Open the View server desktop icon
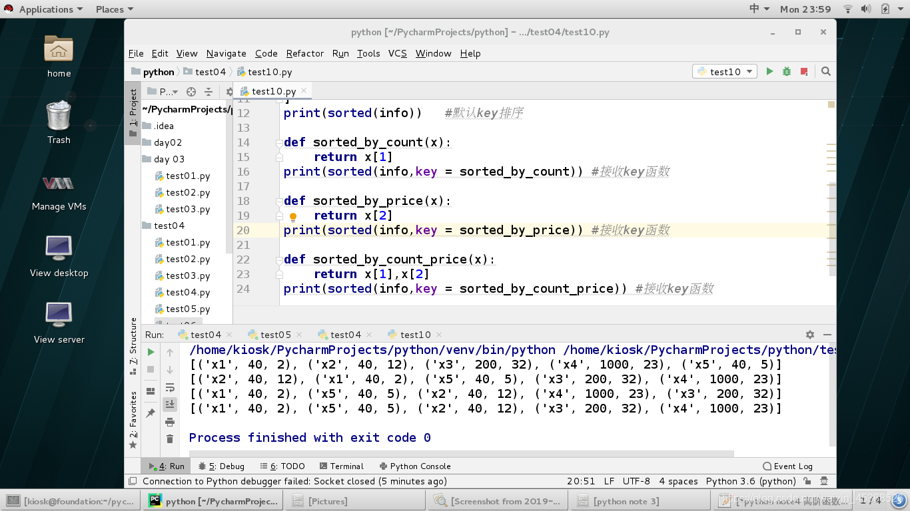910x511 pixels. (59, 322)
